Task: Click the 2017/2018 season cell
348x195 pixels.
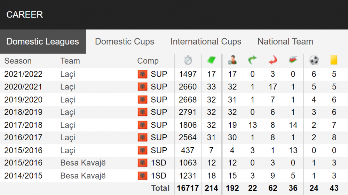Action: click(x=23, y=125)
